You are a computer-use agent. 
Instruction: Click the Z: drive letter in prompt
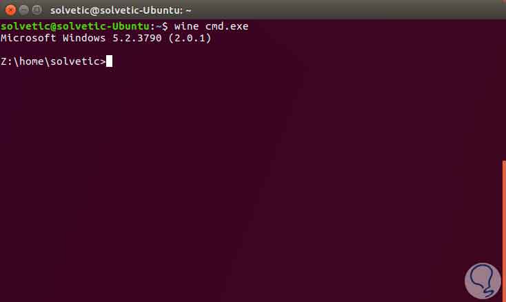click(6, 61)
